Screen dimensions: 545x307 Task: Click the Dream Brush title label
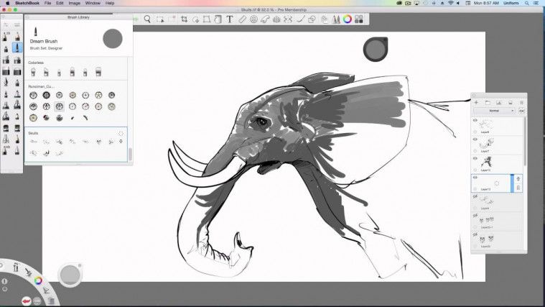(44, 41)
